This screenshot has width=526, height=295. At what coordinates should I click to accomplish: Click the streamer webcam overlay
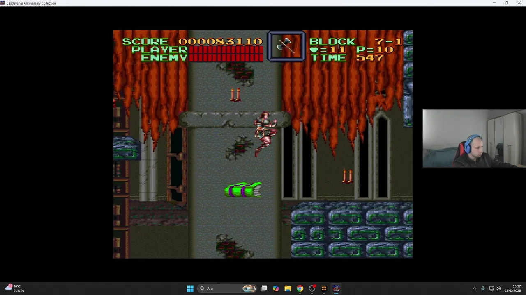click(x=474, y=138)
